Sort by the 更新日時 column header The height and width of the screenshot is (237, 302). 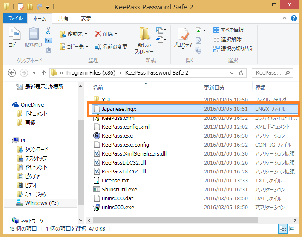(214, 88)
